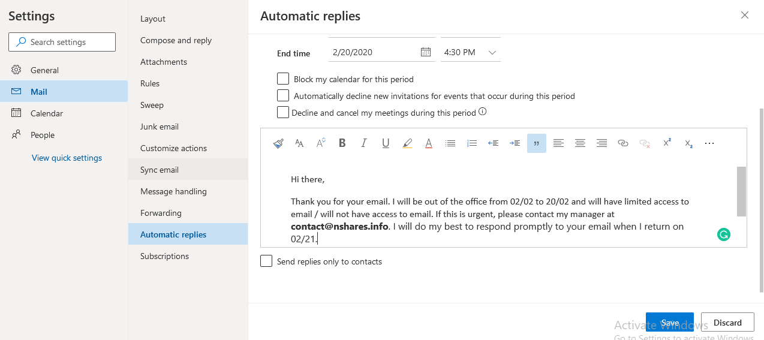764x340 pixels.
Task: Apply italic formatting to reply text
Action: click(364, 143)
